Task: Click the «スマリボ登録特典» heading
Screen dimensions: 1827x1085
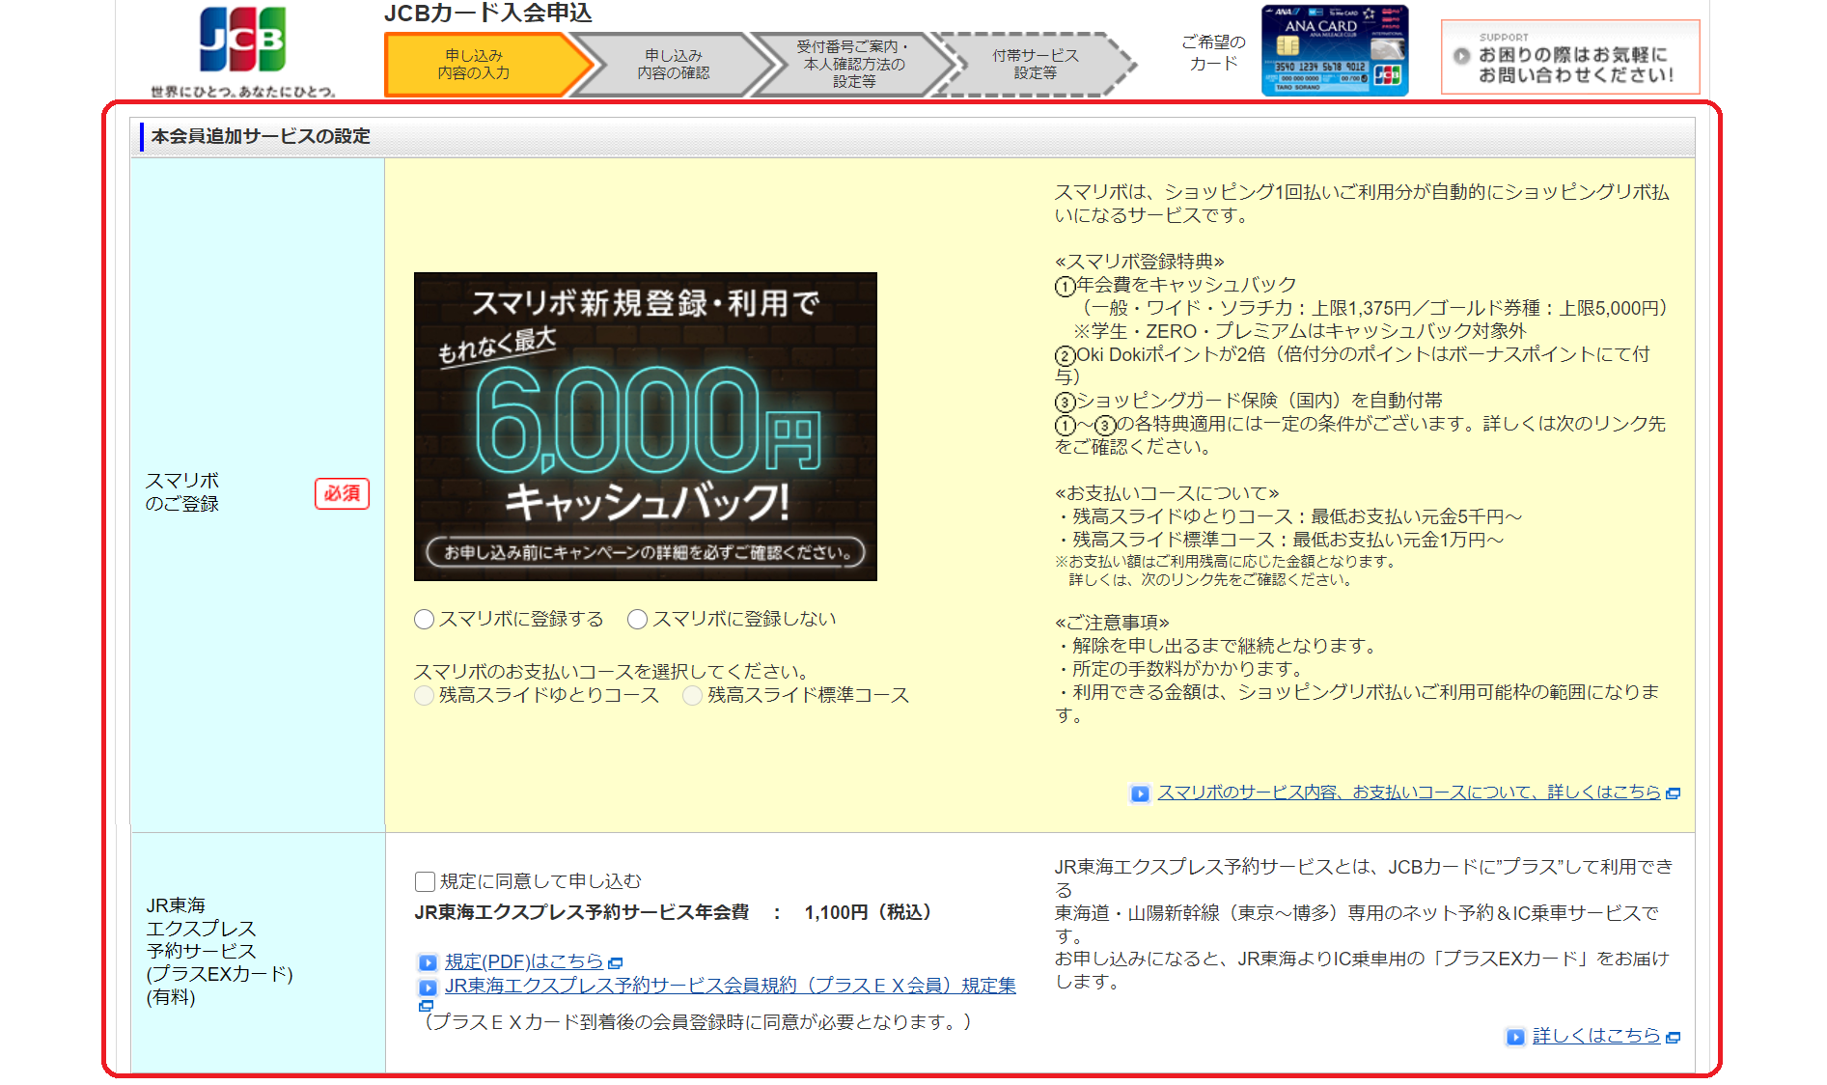Action: pos(1140,262)
